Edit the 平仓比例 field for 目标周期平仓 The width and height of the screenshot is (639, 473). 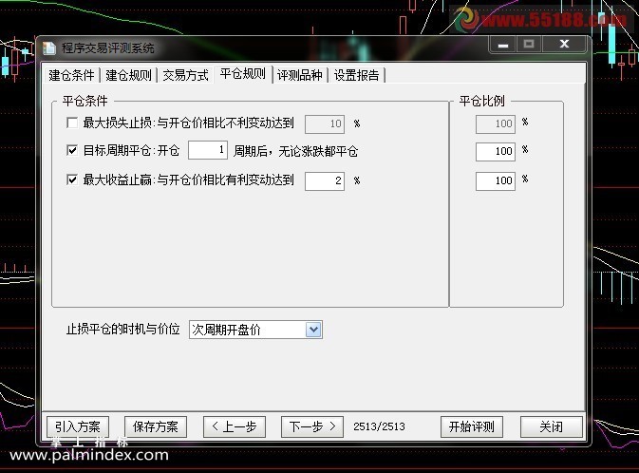tap(496, 152)
